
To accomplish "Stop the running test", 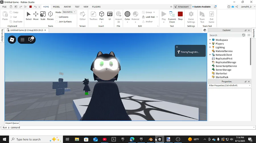I will 180,16.
